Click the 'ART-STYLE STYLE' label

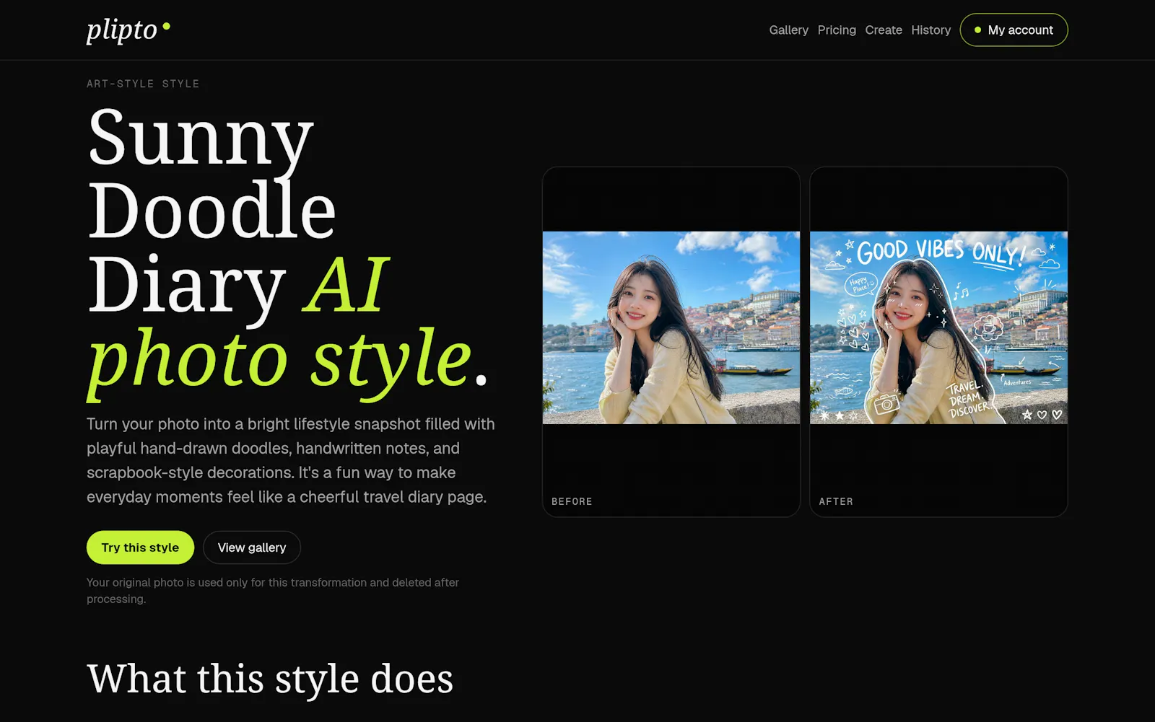coord(143,84)
